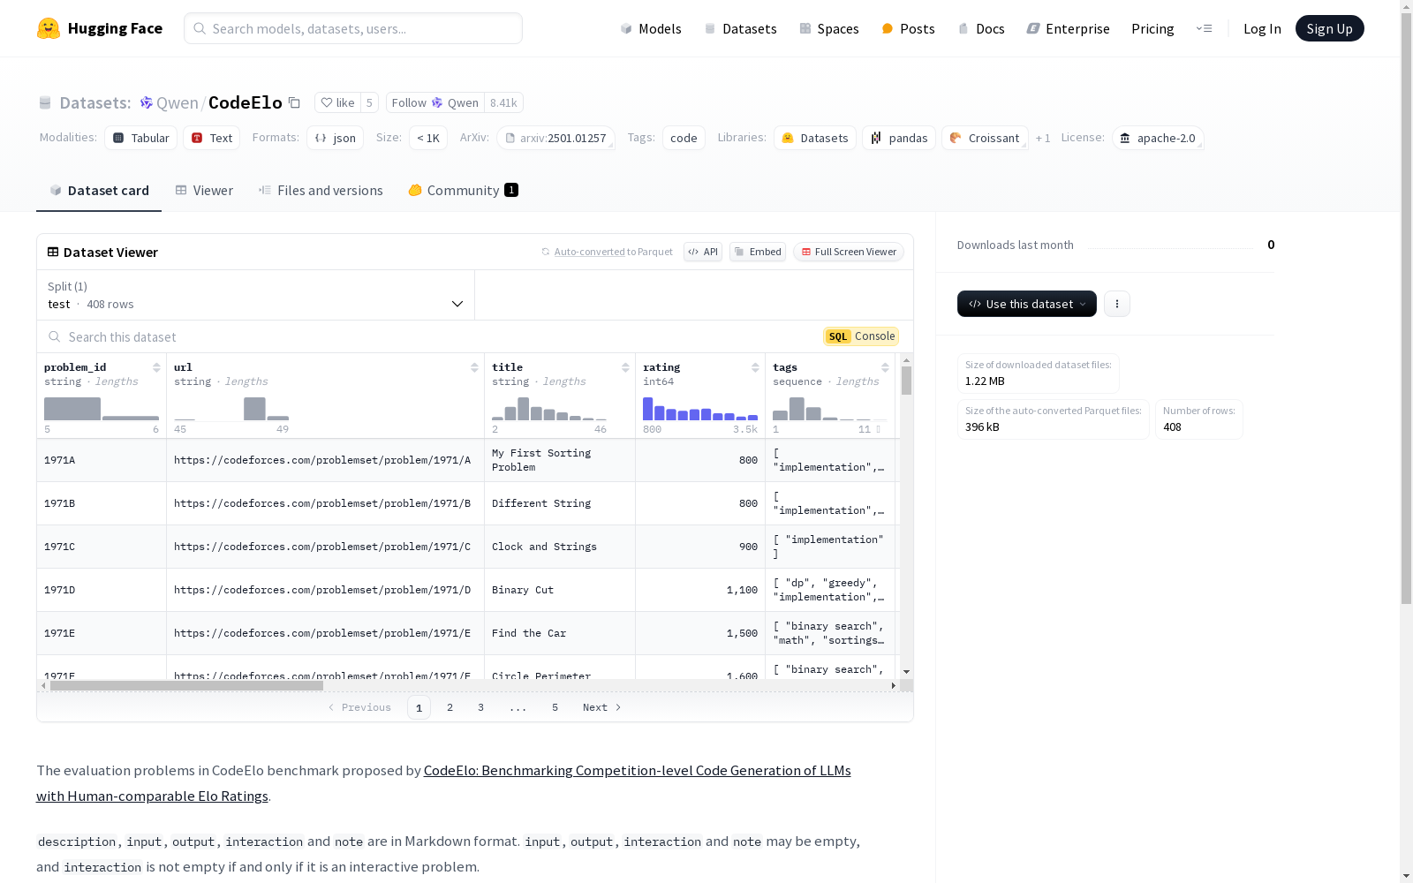Click the code tag
This screenshot has height=883, width=1413.
[684, 138]
